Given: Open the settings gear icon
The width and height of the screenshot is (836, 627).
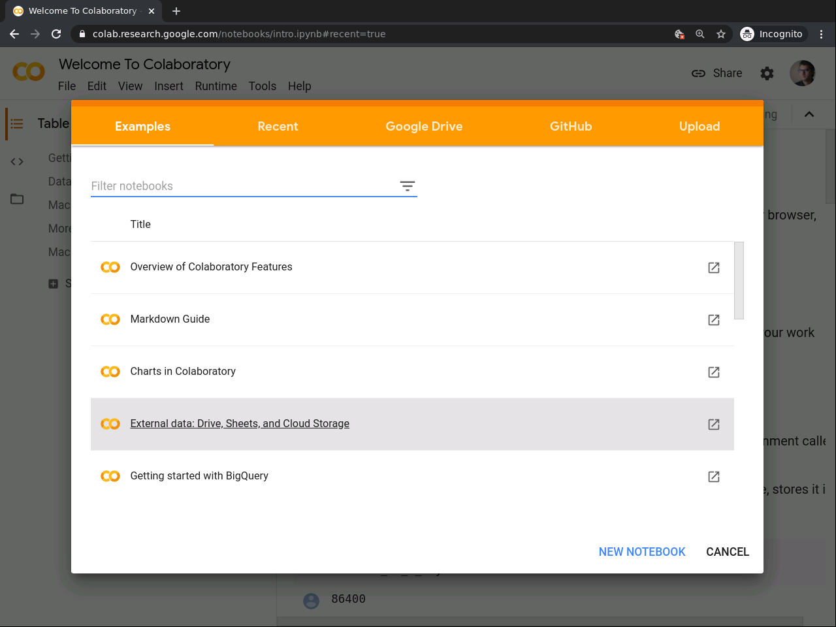Looking at the screenshot, I should 767,74.
